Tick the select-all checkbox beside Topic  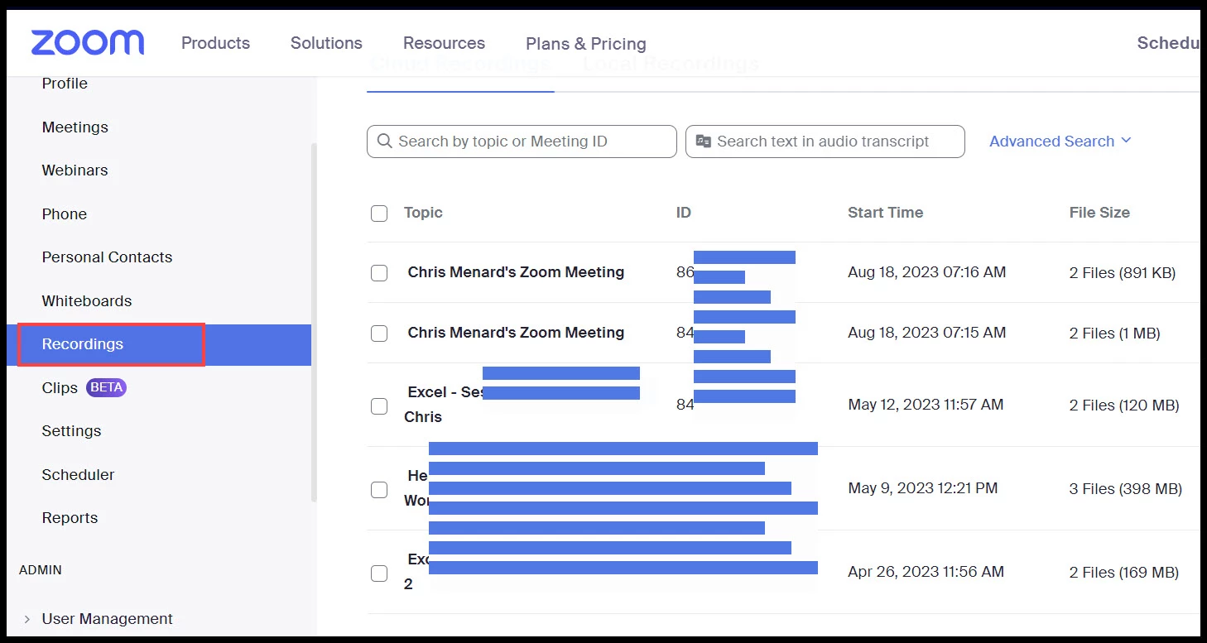(379, 214)
